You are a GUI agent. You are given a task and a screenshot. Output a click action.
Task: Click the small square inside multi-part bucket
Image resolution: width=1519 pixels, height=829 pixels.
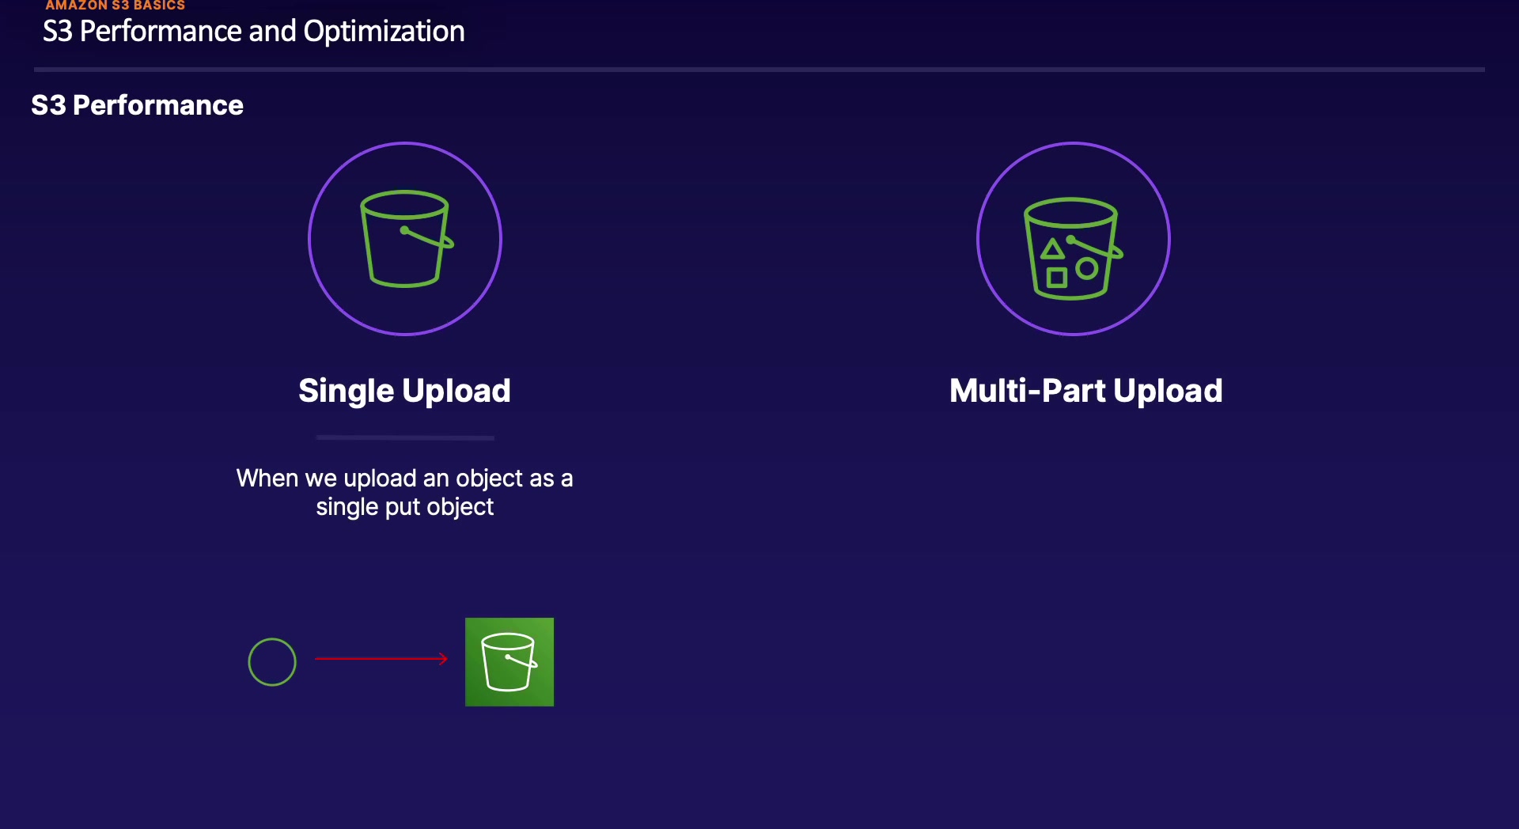[1056, 278]
